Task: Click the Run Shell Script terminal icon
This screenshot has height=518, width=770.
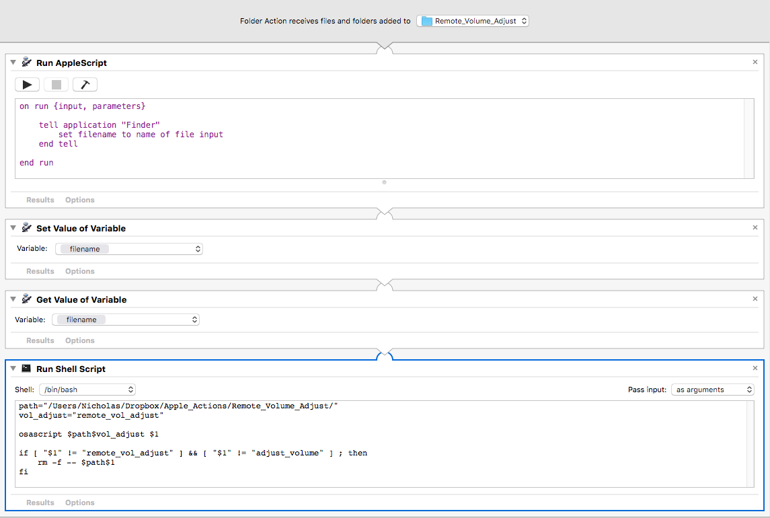Action: coord(27,369)
